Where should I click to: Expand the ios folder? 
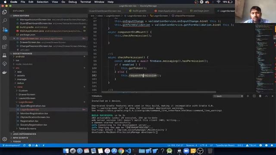[x=17, y=60]
